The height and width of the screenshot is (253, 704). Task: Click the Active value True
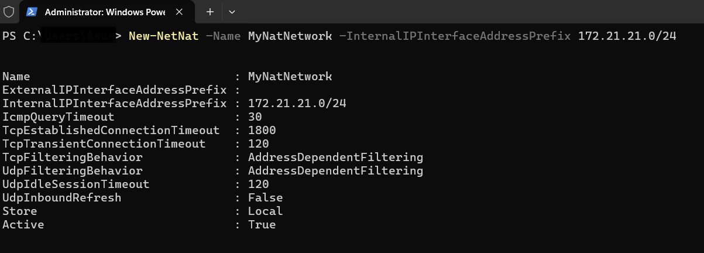(262, 225)
